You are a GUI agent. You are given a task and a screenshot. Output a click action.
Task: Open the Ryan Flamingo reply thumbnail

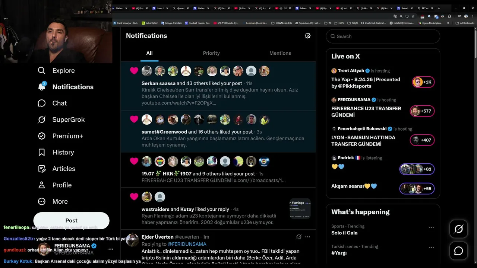(x=300, y=208)
